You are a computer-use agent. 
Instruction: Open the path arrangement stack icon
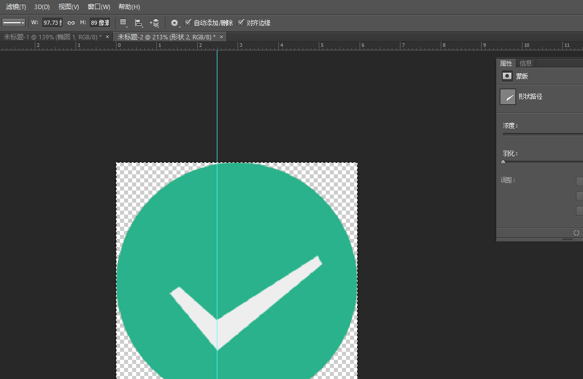point(155,23)
